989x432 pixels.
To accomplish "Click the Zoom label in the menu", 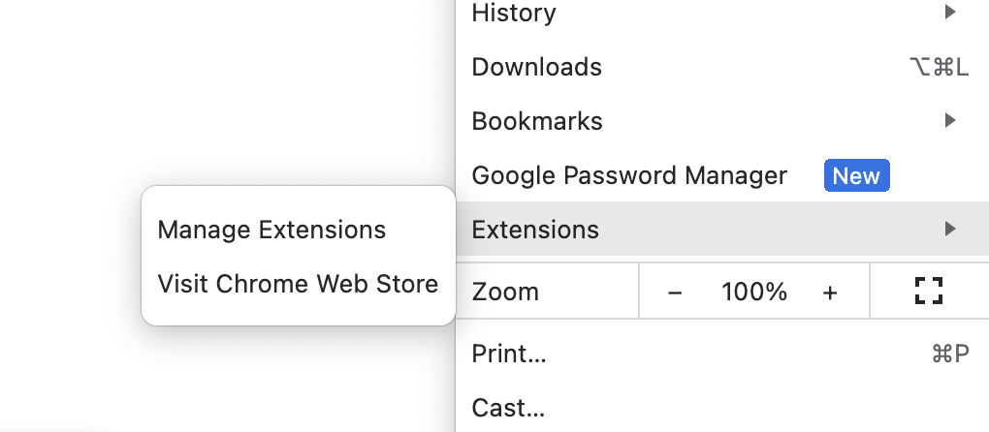I will [505, 292].
